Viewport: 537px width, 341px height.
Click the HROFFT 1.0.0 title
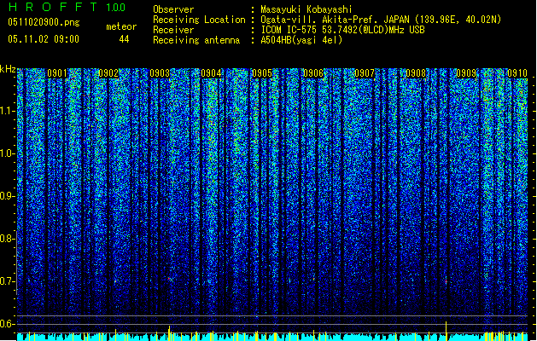pyautogui.click(x=67, y=7)
